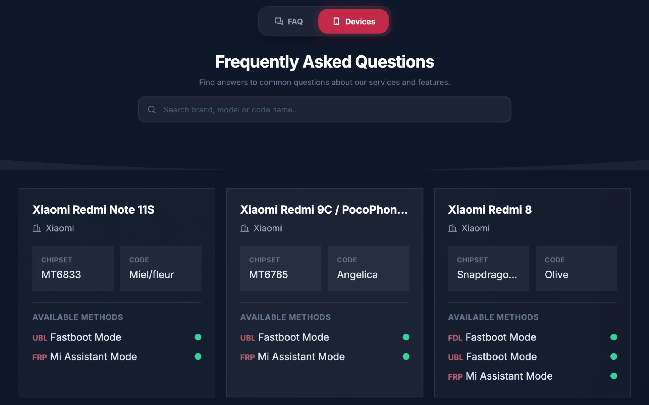Select Miel/fleur code value
649x405 pixels.
(151, 275)
